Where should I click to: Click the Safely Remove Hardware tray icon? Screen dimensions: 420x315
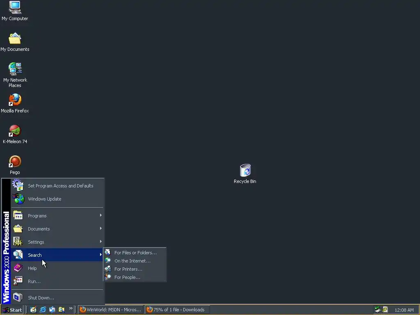tap(378, 310)
